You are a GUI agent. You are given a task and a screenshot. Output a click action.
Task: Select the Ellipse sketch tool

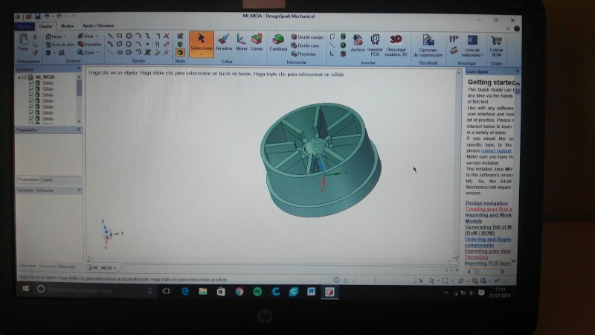point(120,52)
